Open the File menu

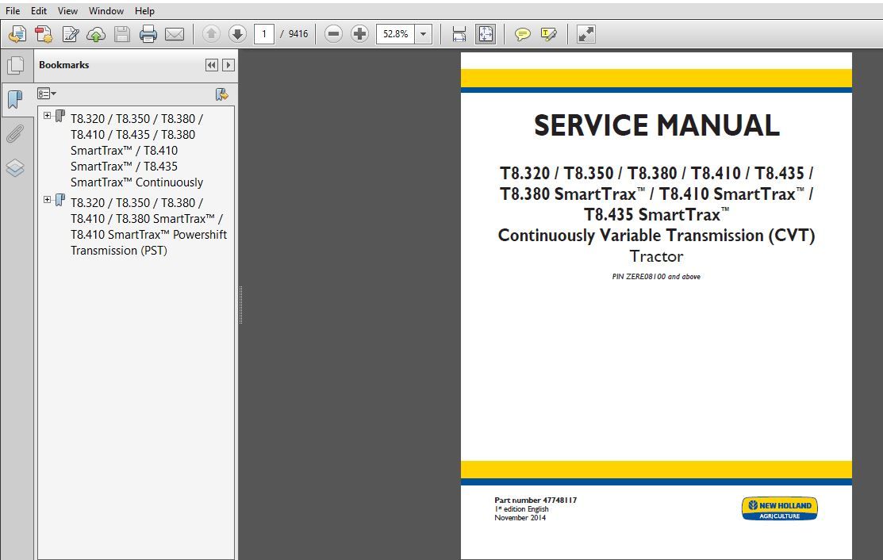pos(12,10)
